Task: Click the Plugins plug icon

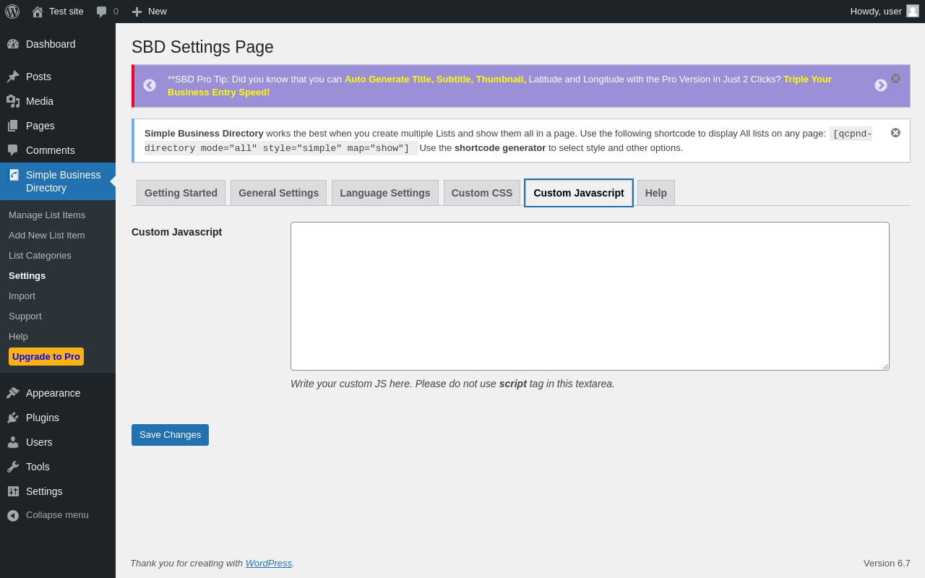Action: coord(13,418)
